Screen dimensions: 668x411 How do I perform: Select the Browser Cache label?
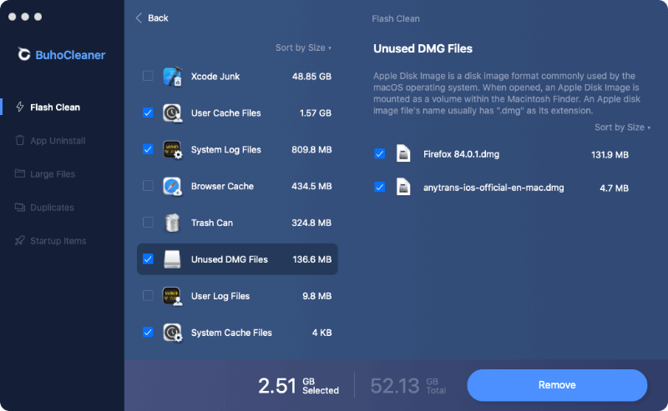[x=222, y=186]
